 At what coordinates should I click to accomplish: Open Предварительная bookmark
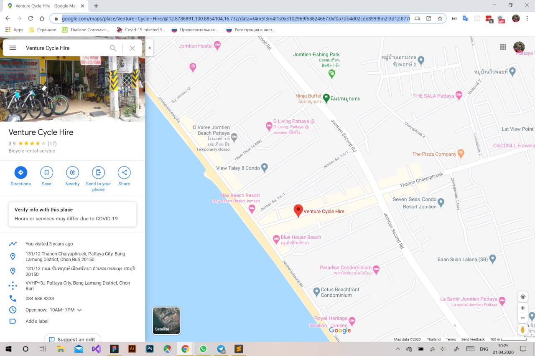coord(194,30)
